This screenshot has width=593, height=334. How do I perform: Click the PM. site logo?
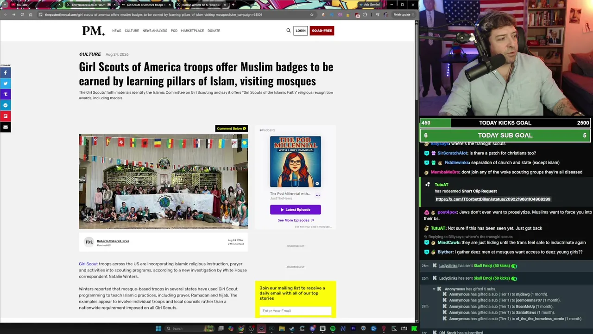[93, 31]
